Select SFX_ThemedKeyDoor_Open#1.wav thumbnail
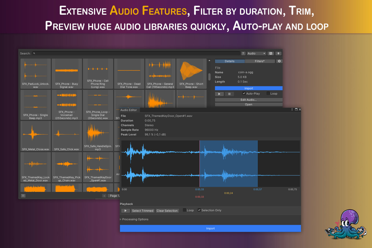372x248 pixels. coord(98,167)
